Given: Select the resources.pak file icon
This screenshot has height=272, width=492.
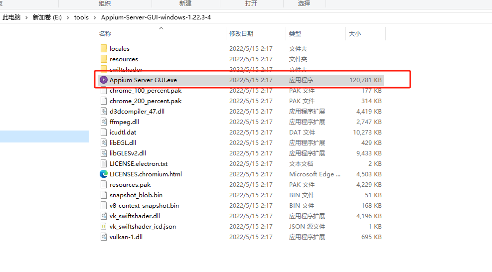Looking at the screenshot, I should click(104, 184).
